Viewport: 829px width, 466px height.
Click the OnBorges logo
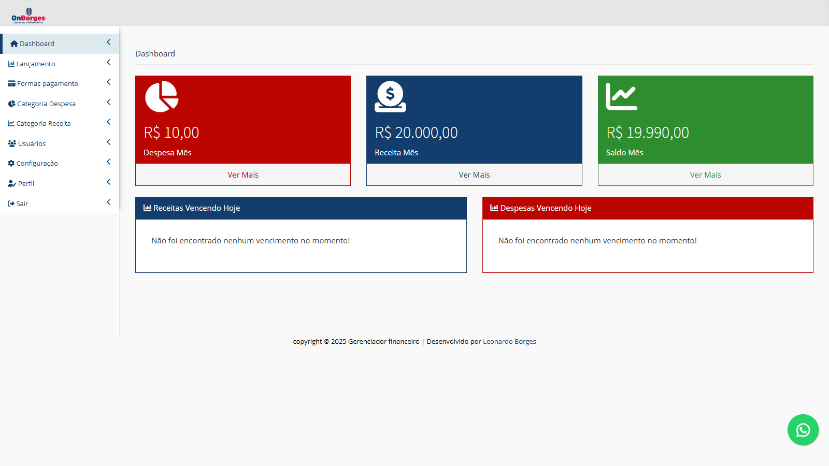tap(28, 16)
